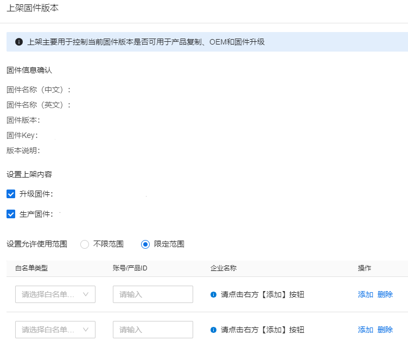Click the 企业名称 column header
The width and height of the screenshot is (408, 347).
[x=223, y=268]
